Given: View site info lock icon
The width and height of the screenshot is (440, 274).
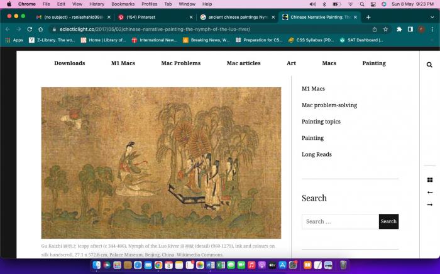Looking at the screenshot, I should tap(54, 29).
